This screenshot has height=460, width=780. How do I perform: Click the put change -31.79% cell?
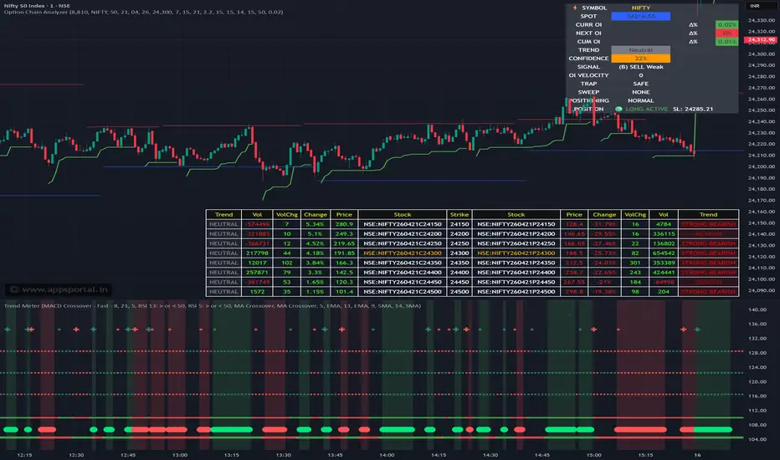pos(604,224)
